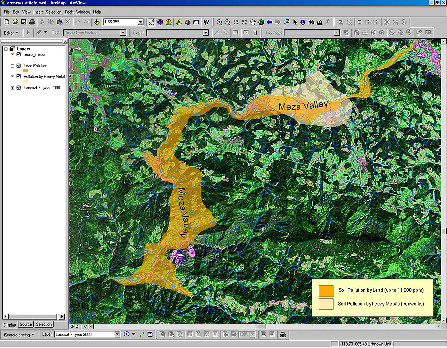The width and height of the screenshot is (447, 348).
Task: Collapse Pollution by Heavy Metal legend
Action: [12, 76]
